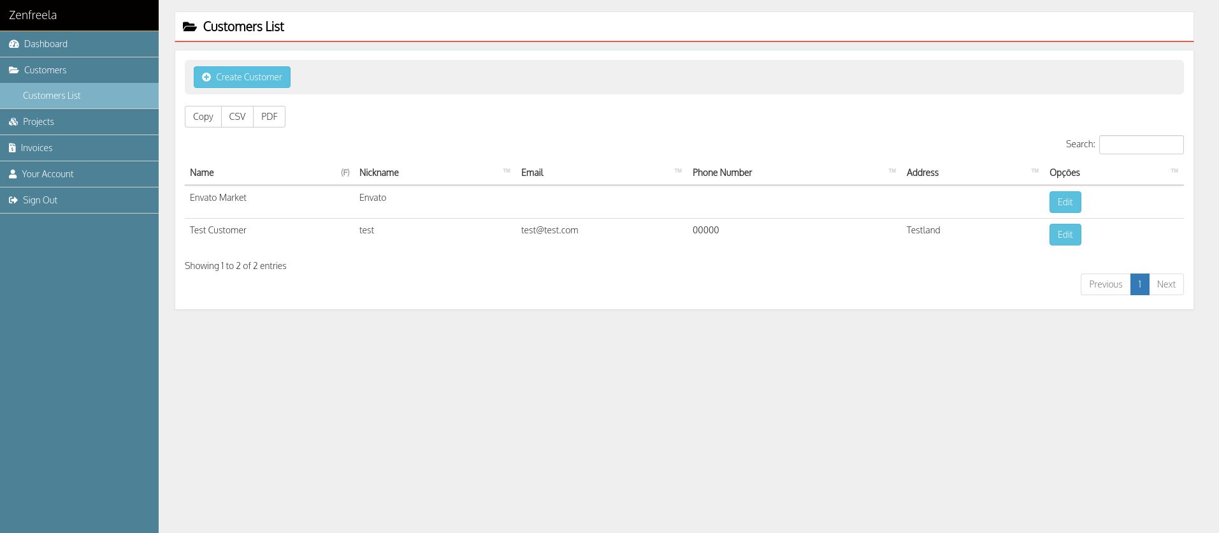
Task: Sort table by Nickname column
Action: [x=379, y=173]
